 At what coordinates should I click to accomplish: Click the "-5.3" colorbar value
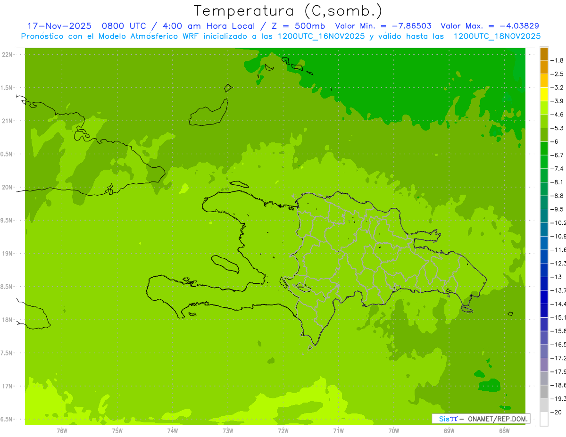click(x=557, y=128)
